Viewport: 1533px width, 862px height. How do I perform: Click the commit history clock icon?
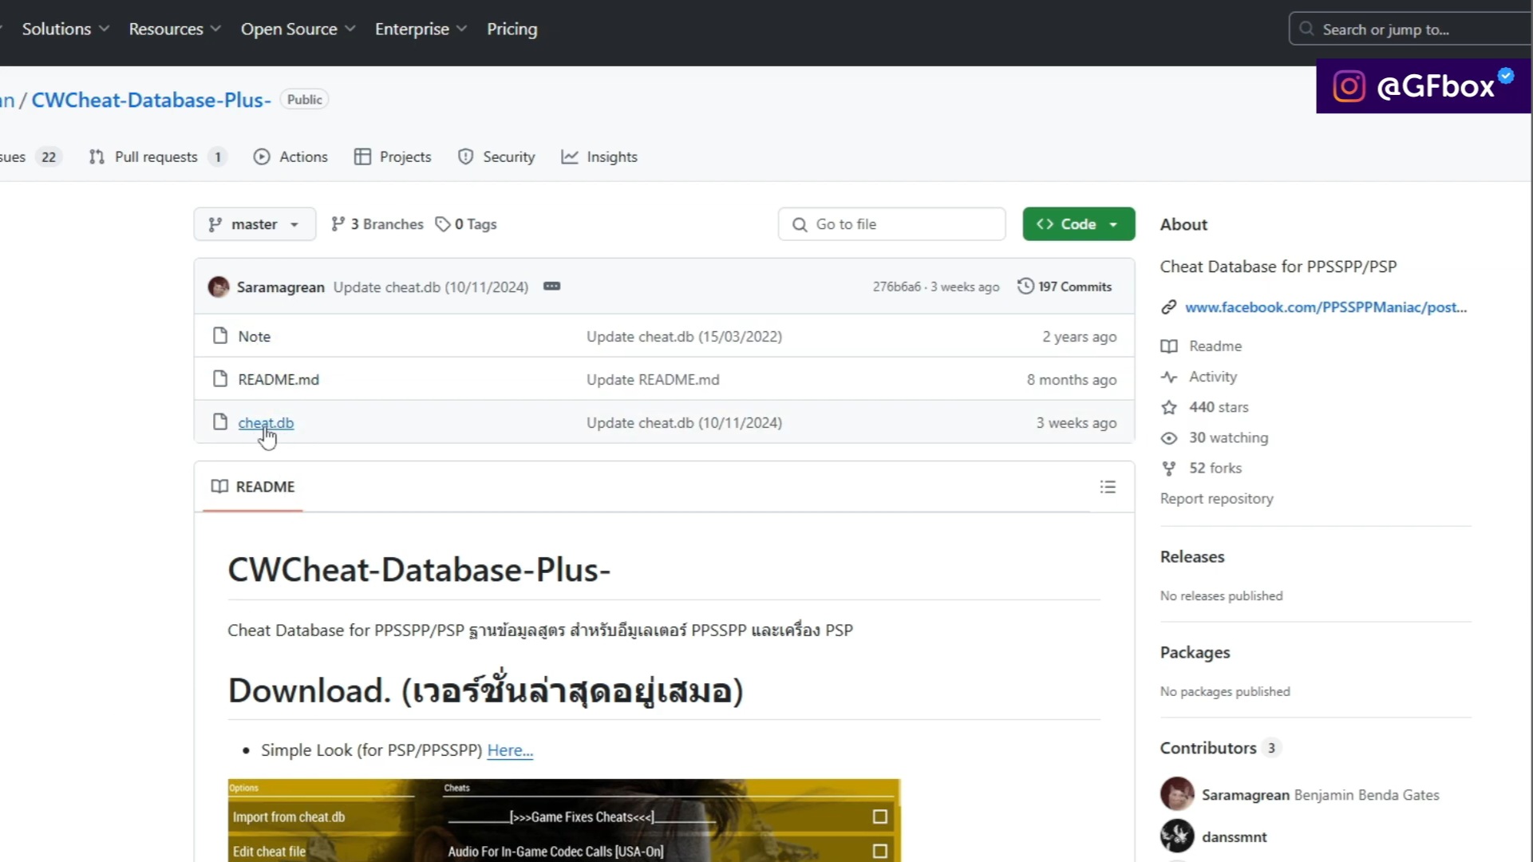[1025, 287]
